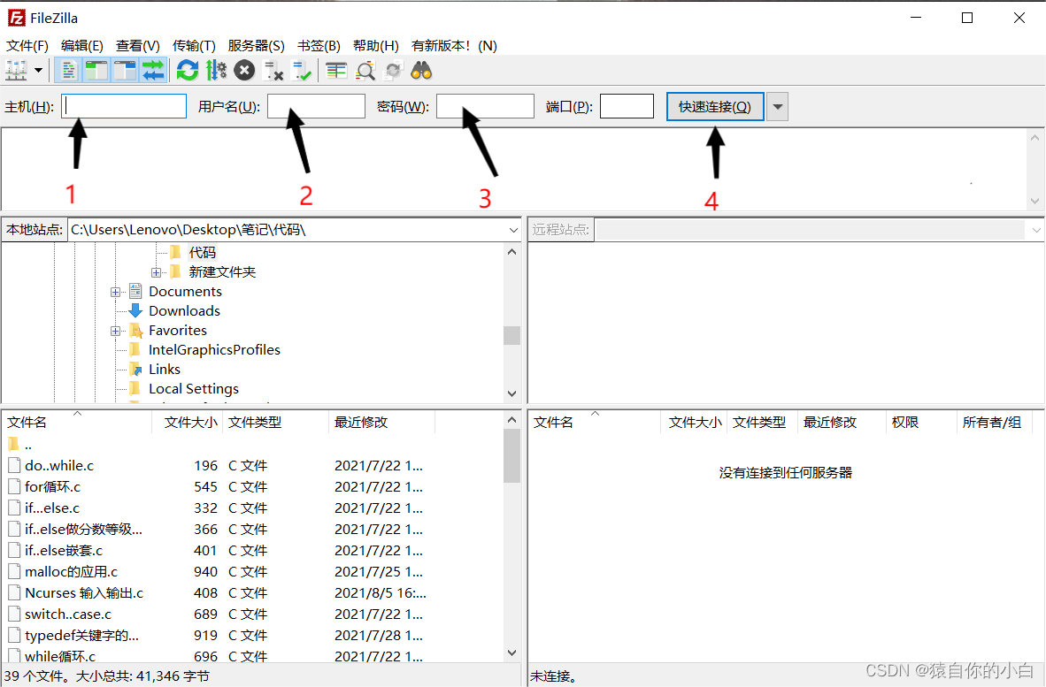Select the 代码 folder in tree
The image size is (1046, 687).
[202, 253]
